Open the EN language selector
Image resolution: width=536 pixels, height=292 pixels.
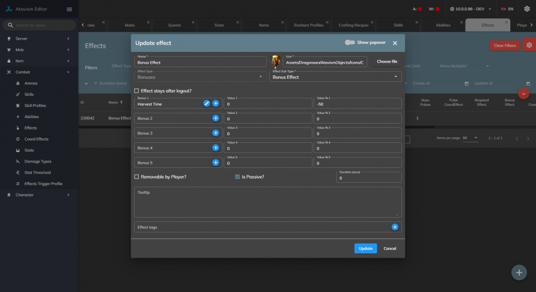click(x=507, y=9)
